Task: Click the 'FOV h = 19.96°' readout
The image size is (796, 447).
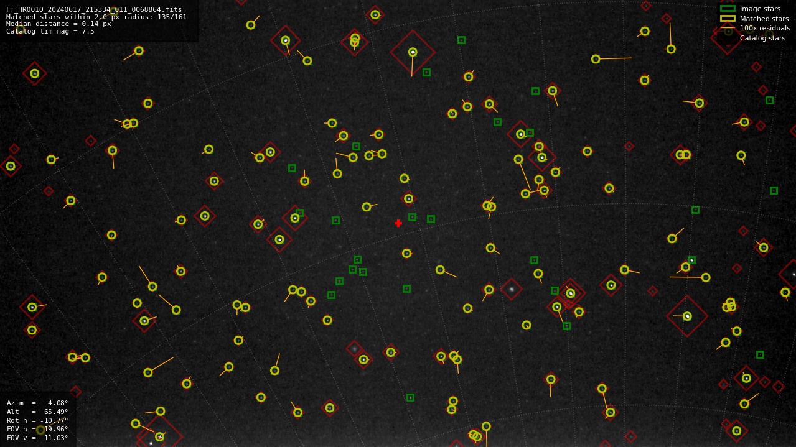Action: click(x=37, y=429)
